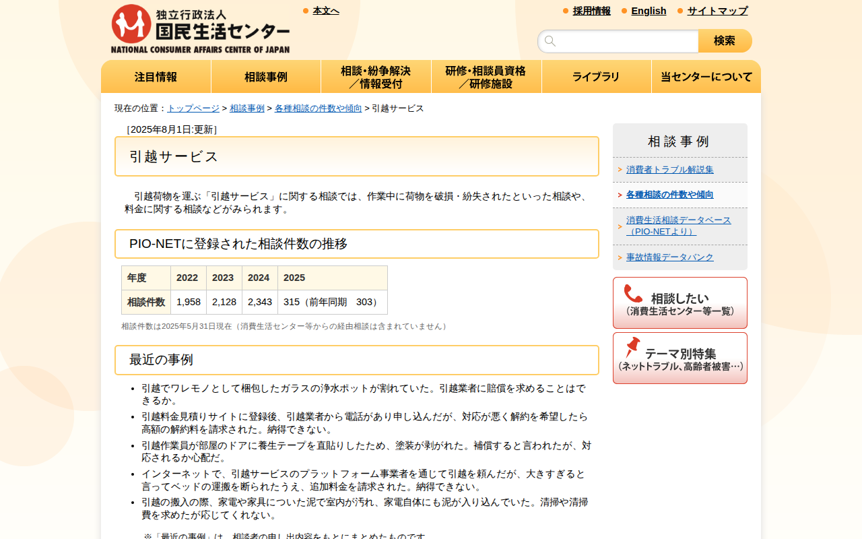Click the pushpin icon on テーマ別特集 banner
Screen dimensions: 862x539
coord(632,348)
